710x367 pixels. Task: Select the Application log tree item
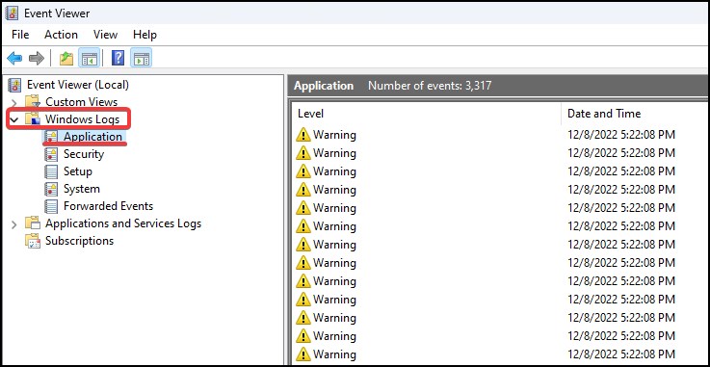pos(92,137)
